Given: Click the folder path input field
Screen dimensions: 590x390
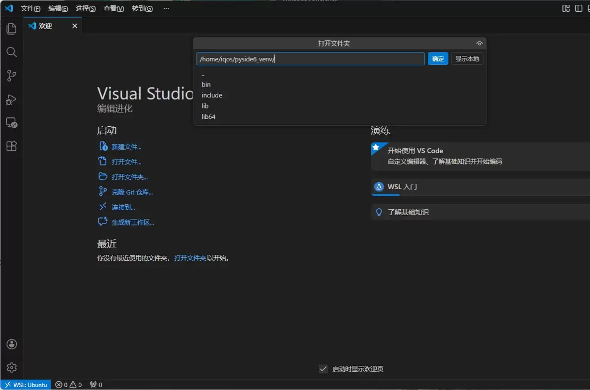Looking at the screenshot, I should 310,59.
